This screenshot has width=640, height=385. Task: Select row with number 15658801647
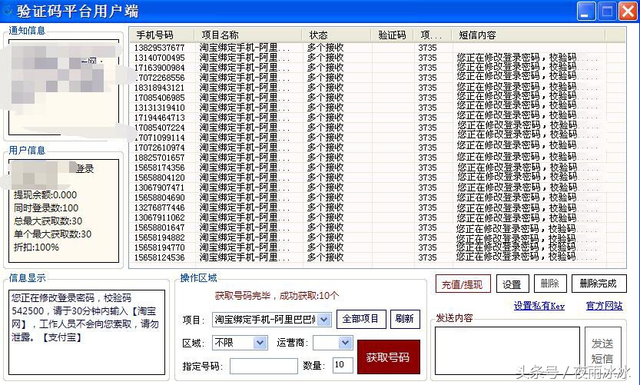[x=377, y=227]
